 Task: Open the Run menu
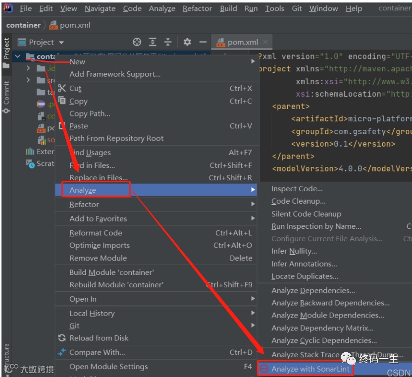[251, 8]
